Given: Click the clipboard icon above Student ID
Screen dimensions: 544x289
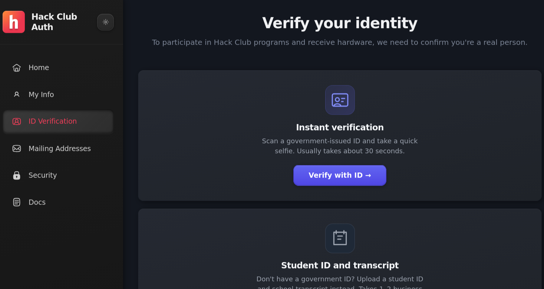Looking at the screenshot, I should click(340, 238).
